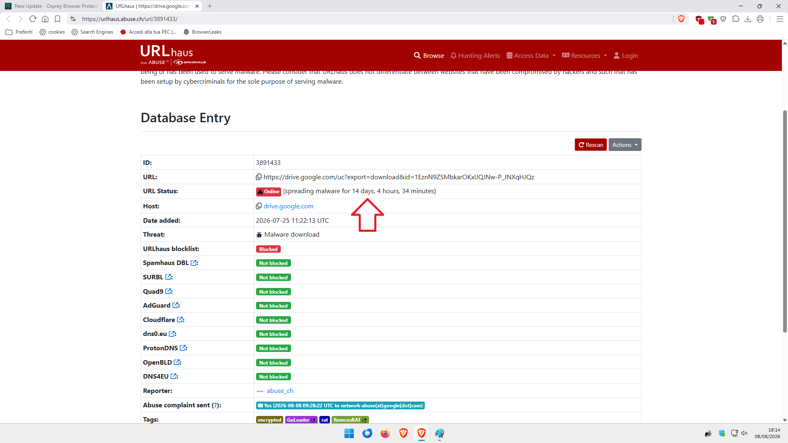Open SURBL external link icon
The width and height of the screenshot is (788, 443).
168,277
